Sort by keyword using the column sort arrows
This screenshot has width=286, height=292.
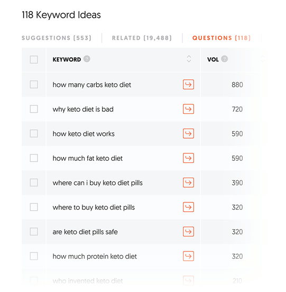[189, 59]
